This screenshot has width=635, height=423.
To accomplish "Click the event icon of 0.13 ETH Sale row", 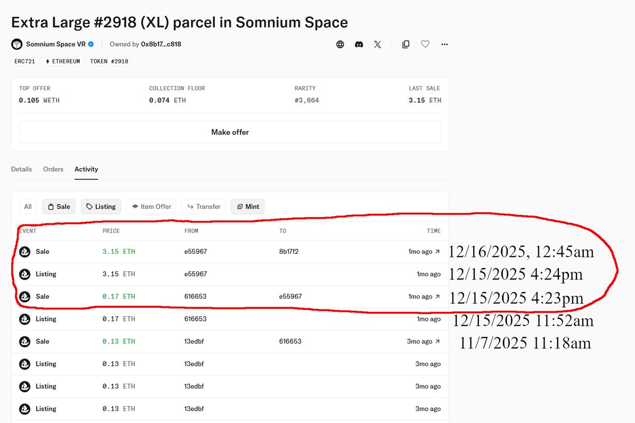I will click(x=25, y=342).
